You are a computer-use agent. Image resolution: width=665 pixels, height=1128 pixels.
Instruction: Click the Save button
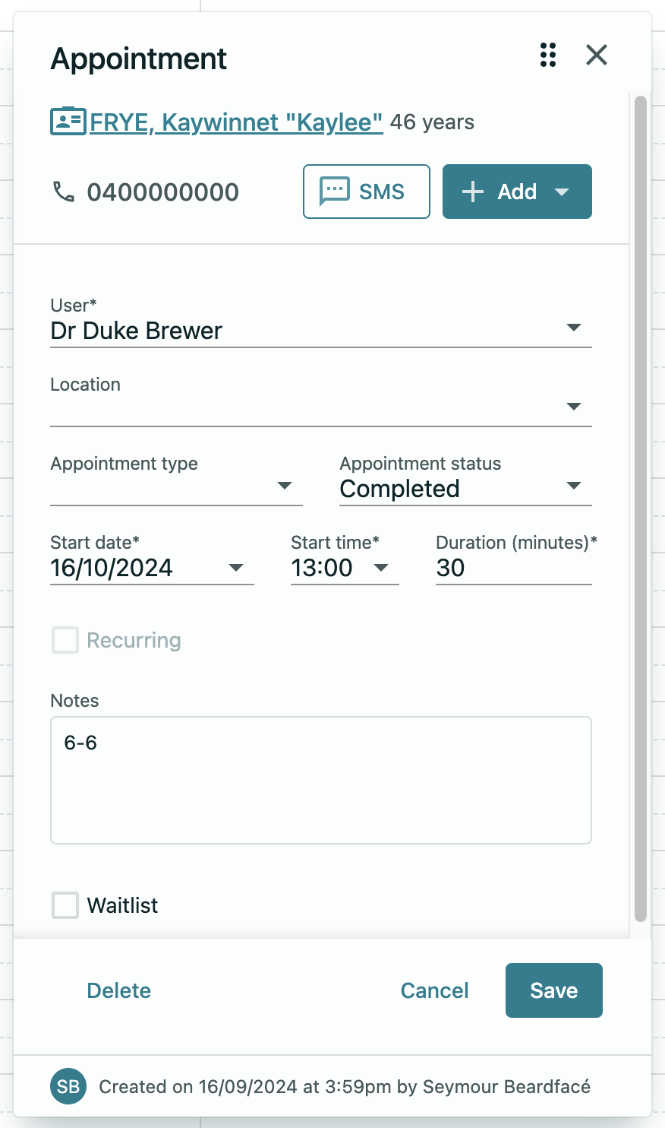click(553, 990)
